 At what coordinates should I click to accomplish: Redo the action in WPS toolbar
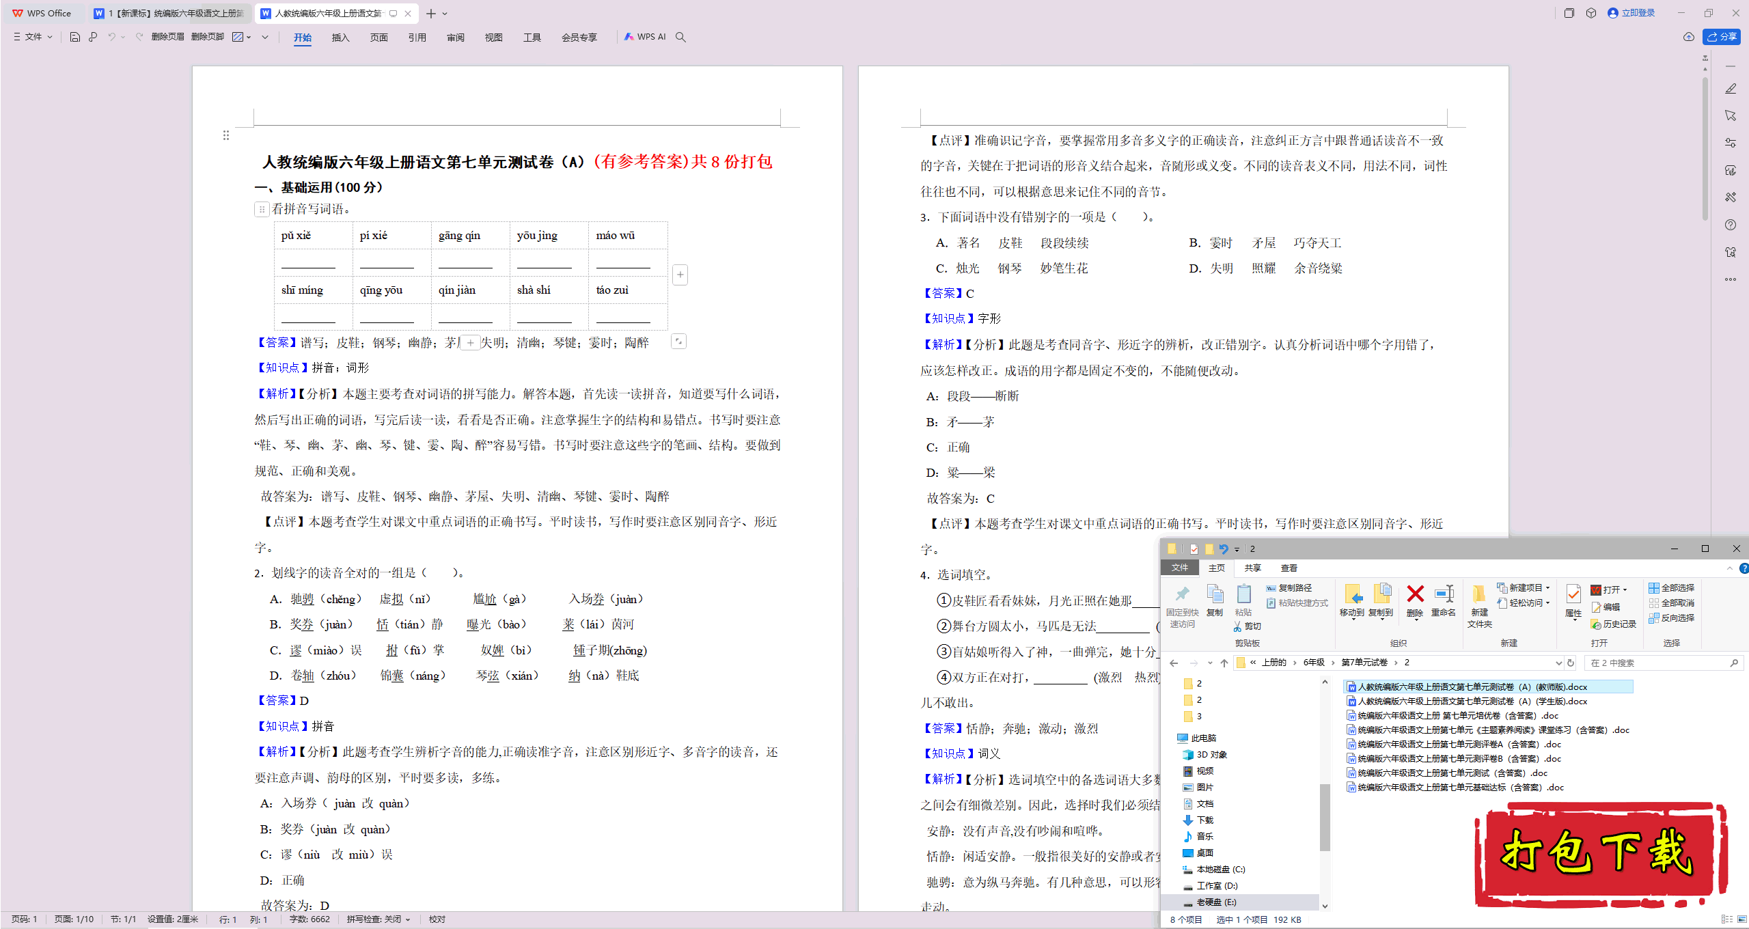coord(139,37)
